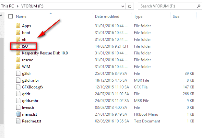Click the 147 KB size value

point(188,87)
